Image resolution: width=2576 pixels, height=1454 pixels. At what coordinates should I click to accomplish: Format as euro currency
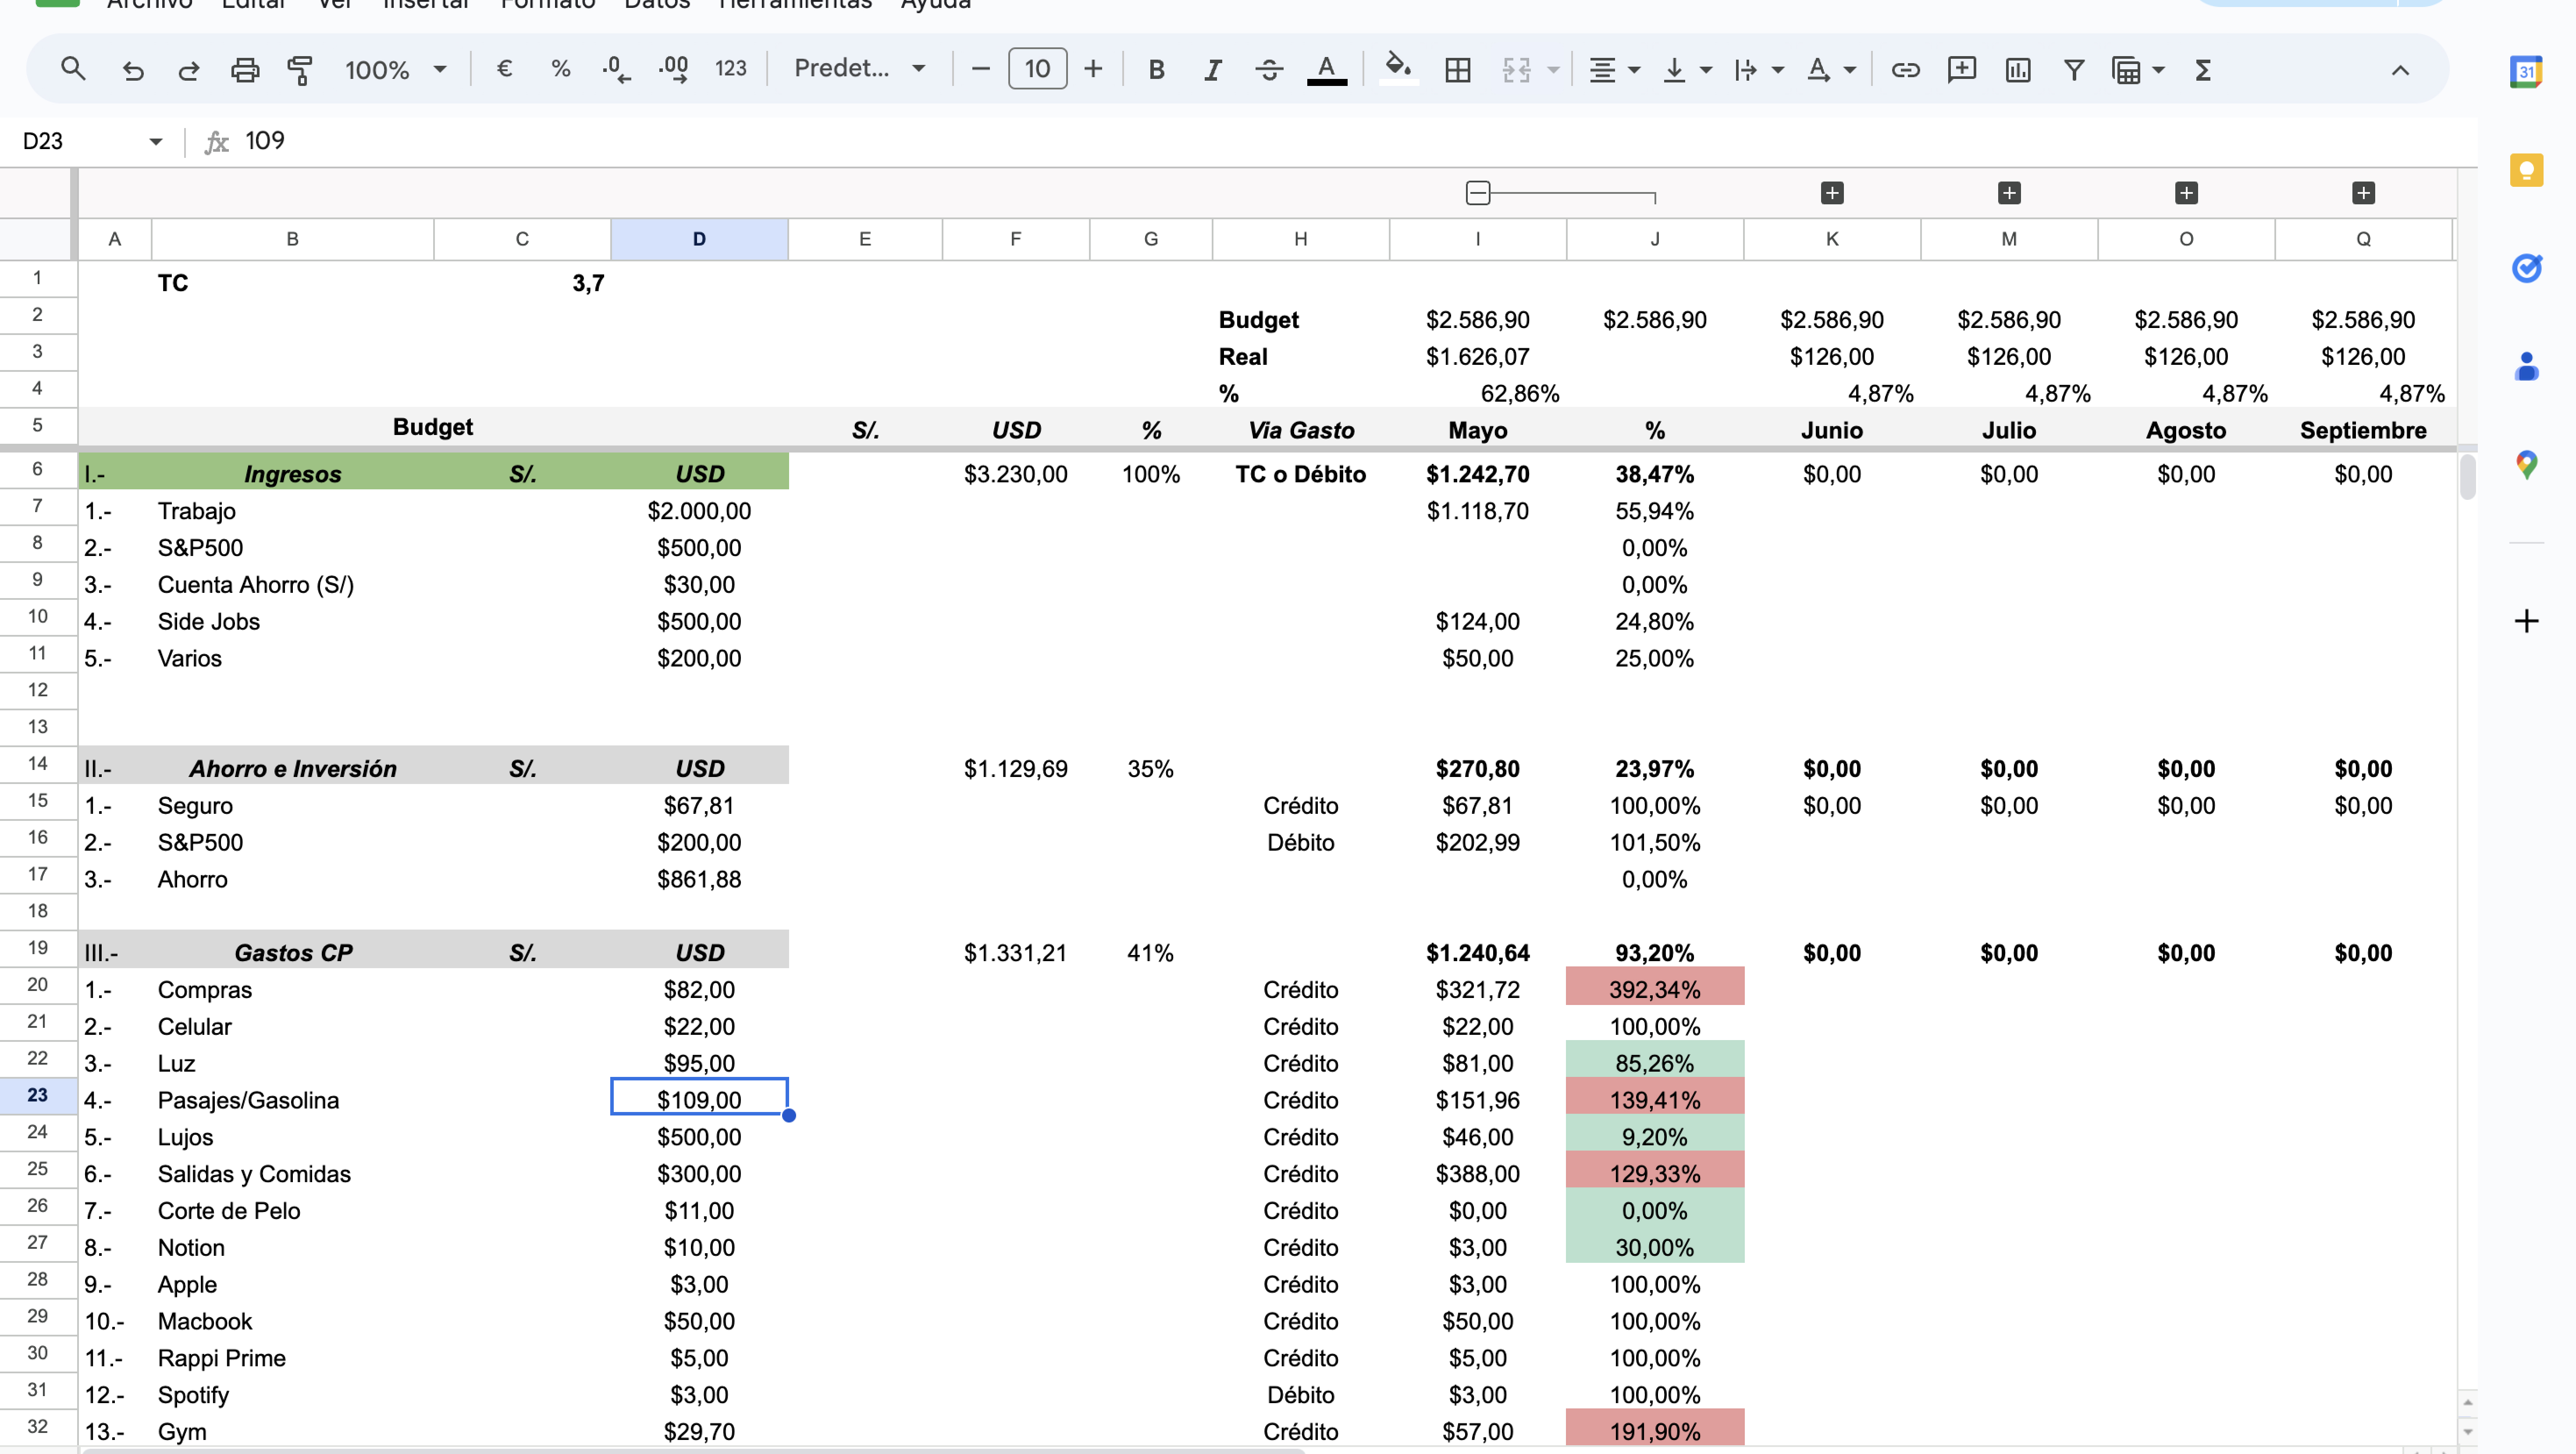pos(504,69)
